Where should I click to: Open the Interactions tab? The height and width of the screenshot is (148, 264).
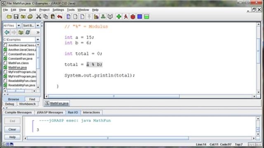pos(91,112)
